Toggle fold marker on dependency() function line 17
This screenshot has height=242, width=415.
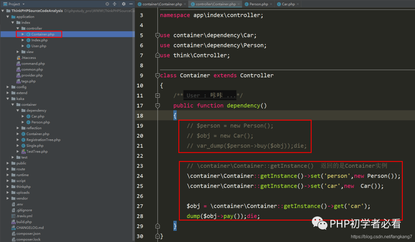point(157,105)
